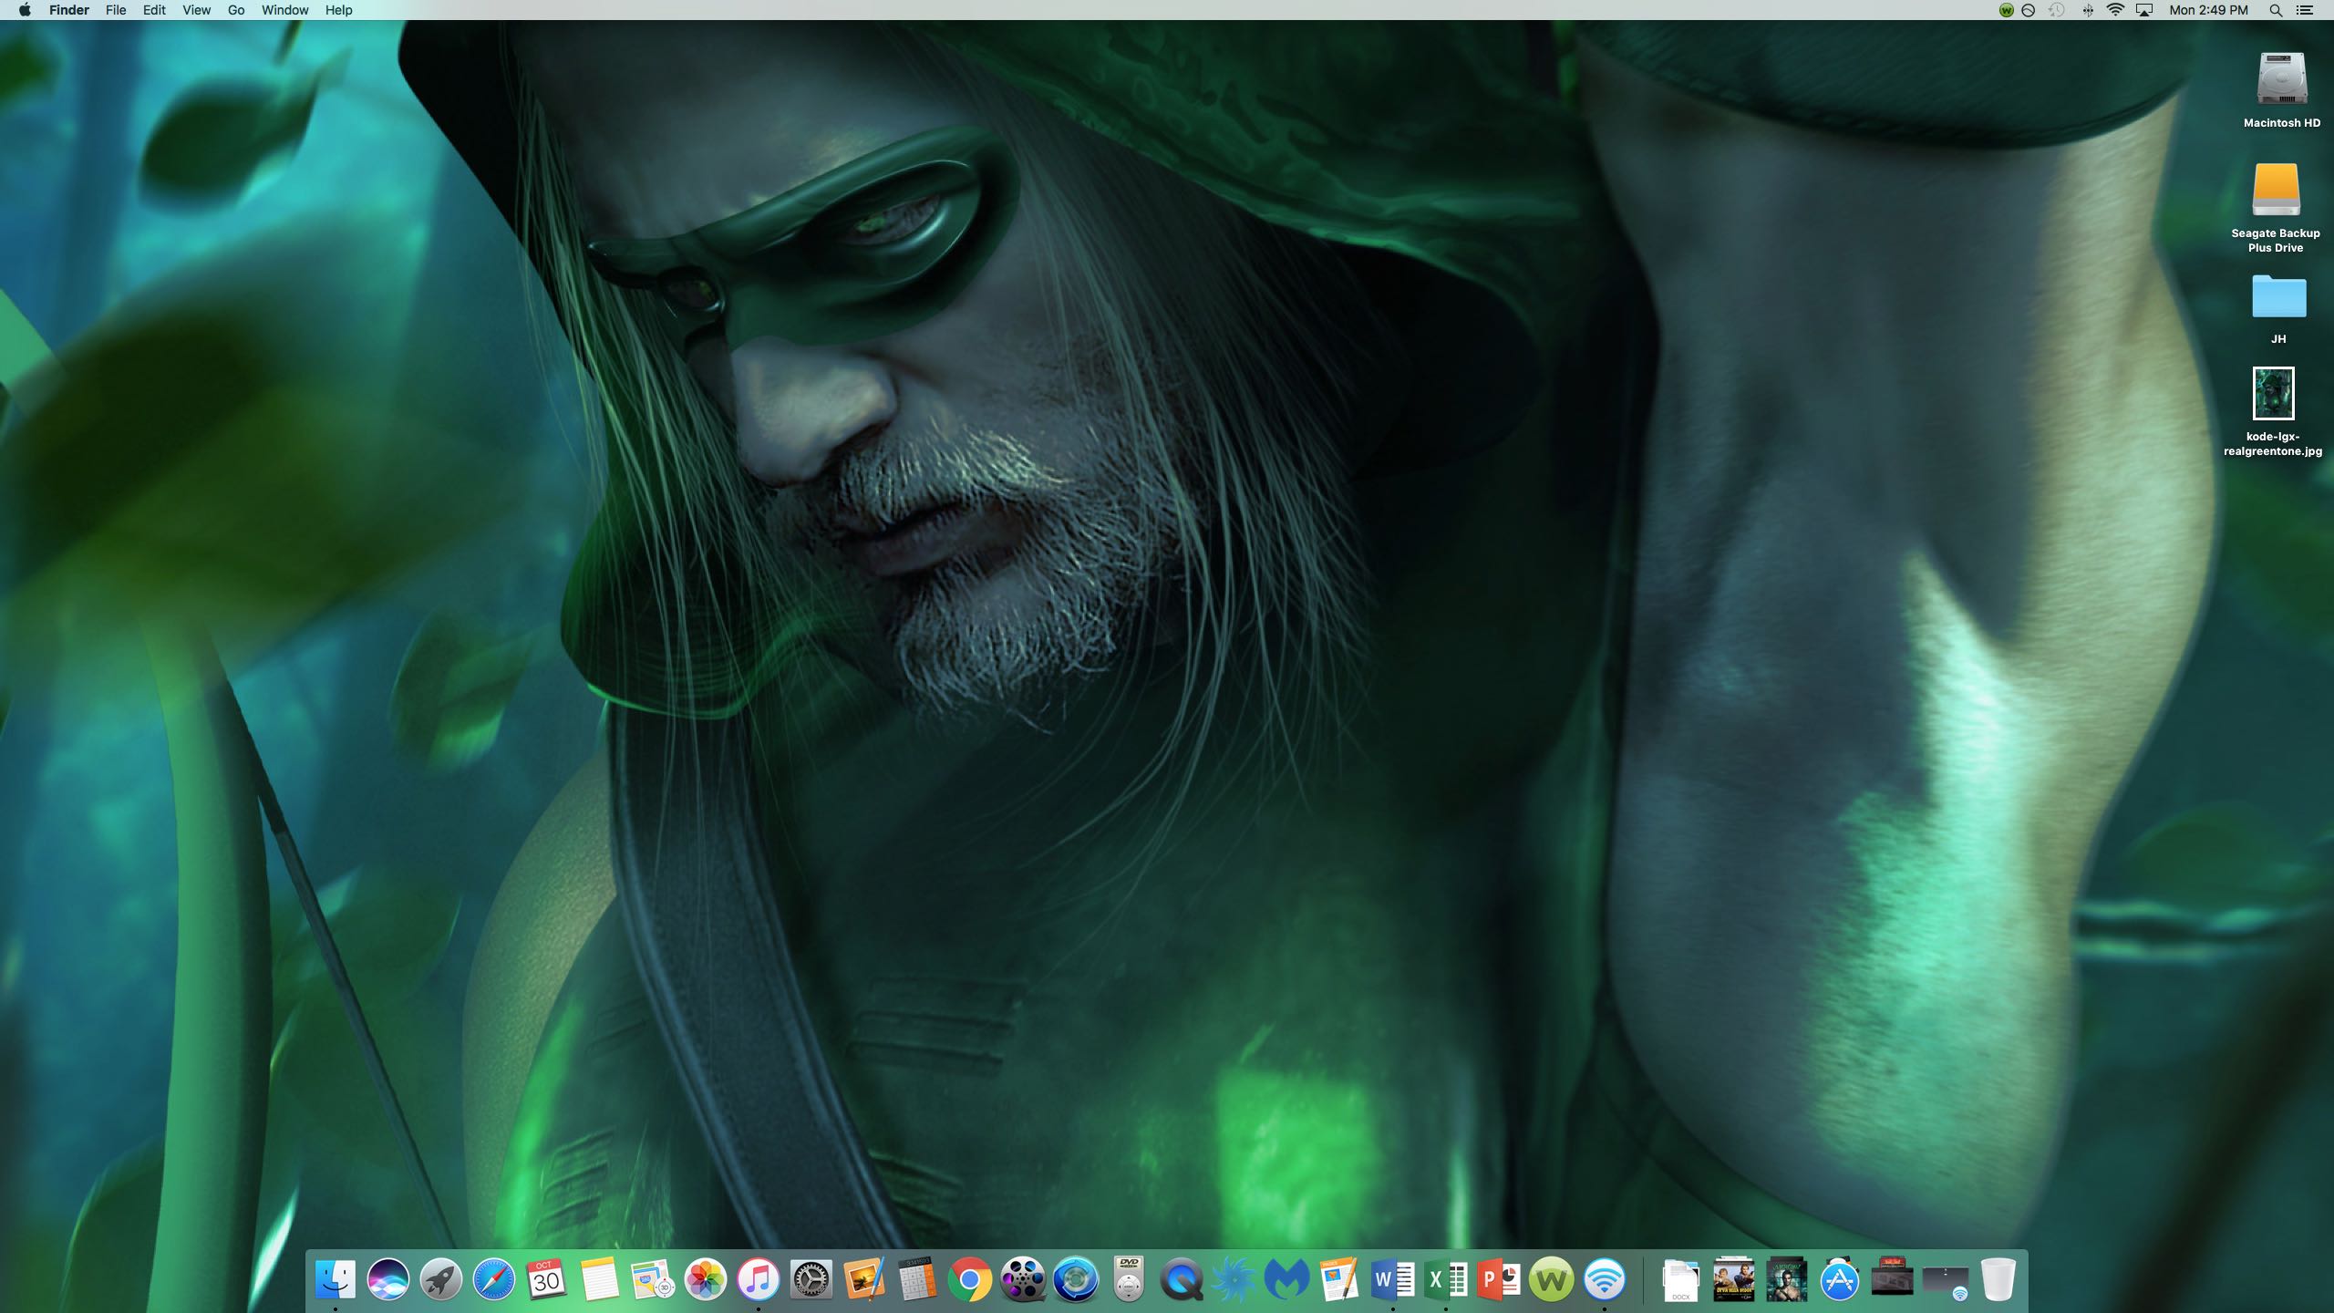Click the Mon 2:49 PM clock
Viewport: 2334px width, 1313px height.
coord(2208,10)
